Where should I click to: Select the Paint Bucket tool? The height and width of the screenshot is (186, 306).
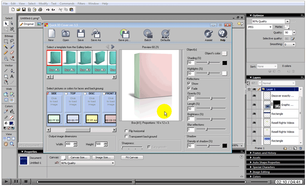(12, 111)
